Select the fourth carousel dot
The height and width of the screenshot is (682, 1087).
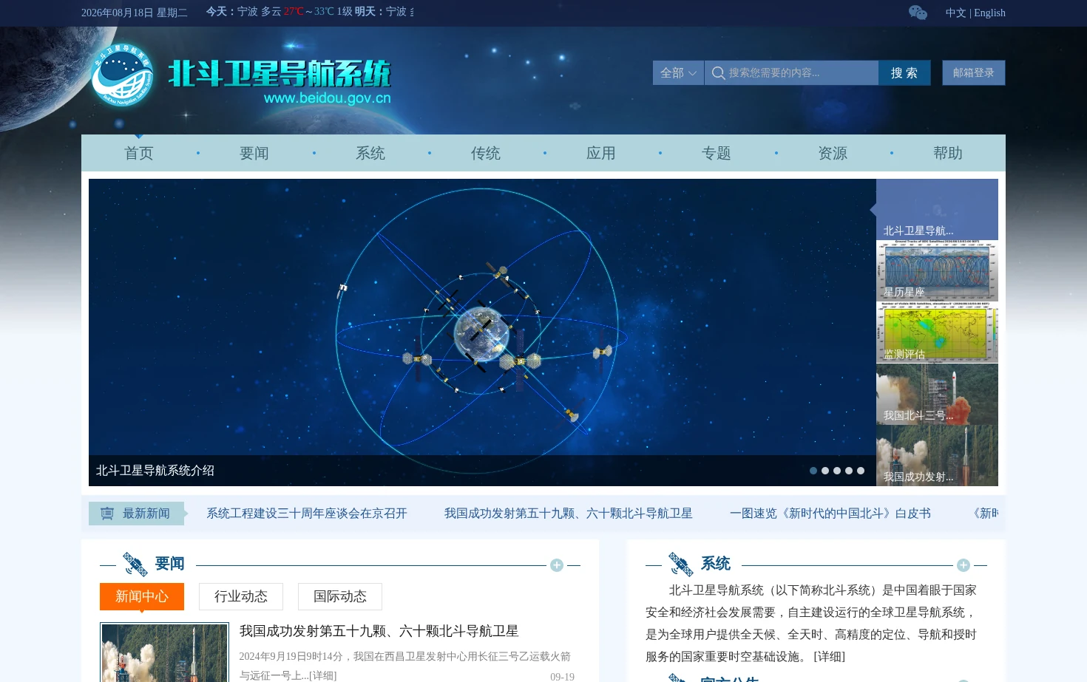pyautogui.click(x=849, y=471)
